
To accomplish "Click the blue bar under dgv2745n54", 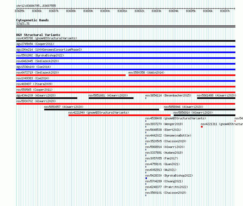I will point(126,47).
